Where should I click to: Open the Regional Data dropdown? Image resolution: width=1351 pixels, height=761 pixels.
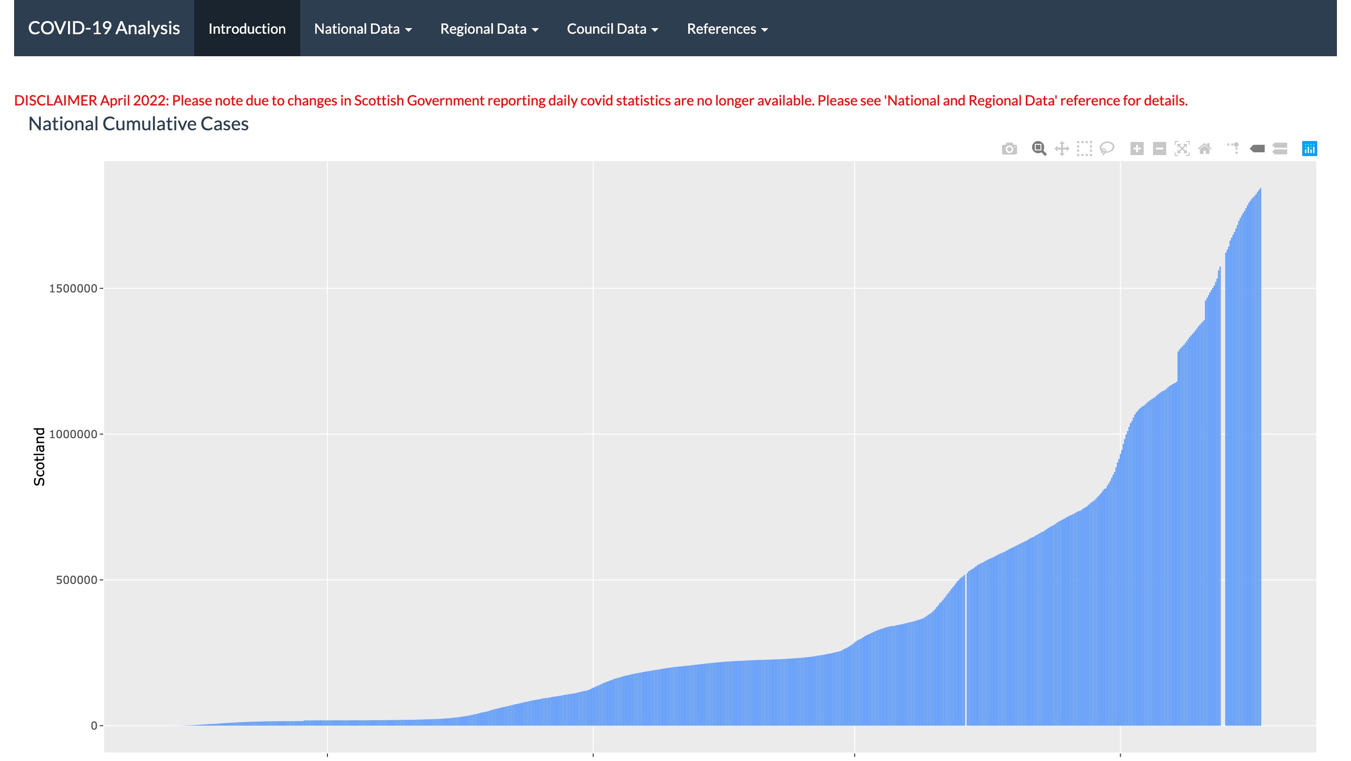(x=489, y=29)
